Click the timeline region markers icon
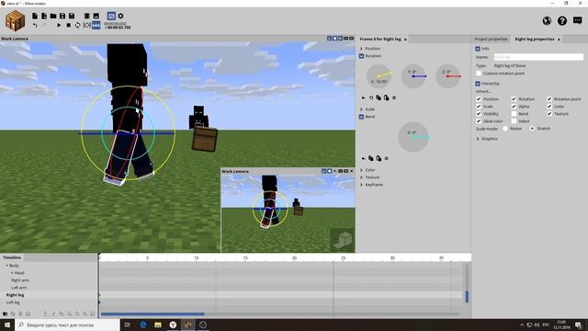The width and height of the screenshot is (588, 331). 86,25
